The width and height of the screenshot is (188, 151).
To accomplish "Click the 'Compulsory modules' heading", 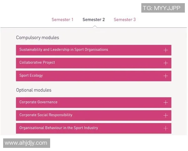I will pos(38,38).
